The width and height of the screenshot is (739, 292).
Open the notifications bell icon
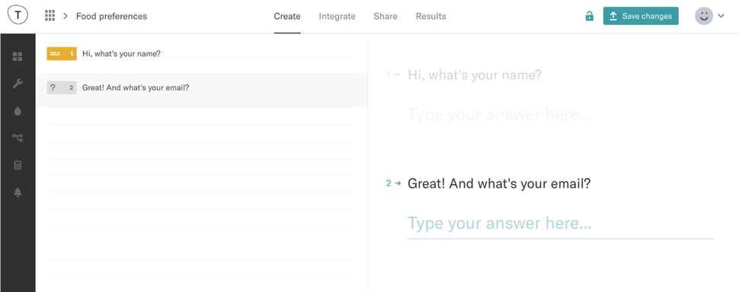[18, 192]
